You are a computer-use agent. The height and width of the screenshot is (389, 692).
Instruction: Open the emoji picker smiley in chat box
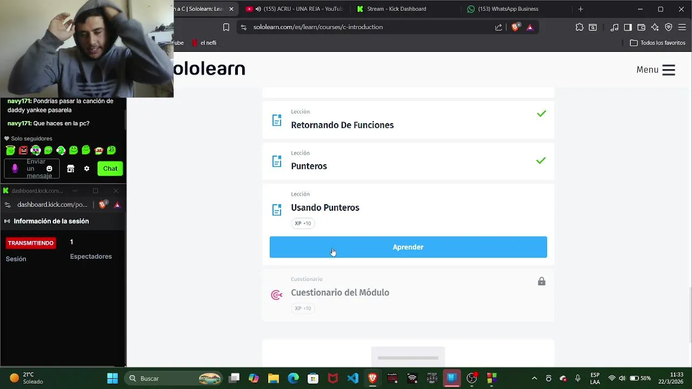(49, 169)
